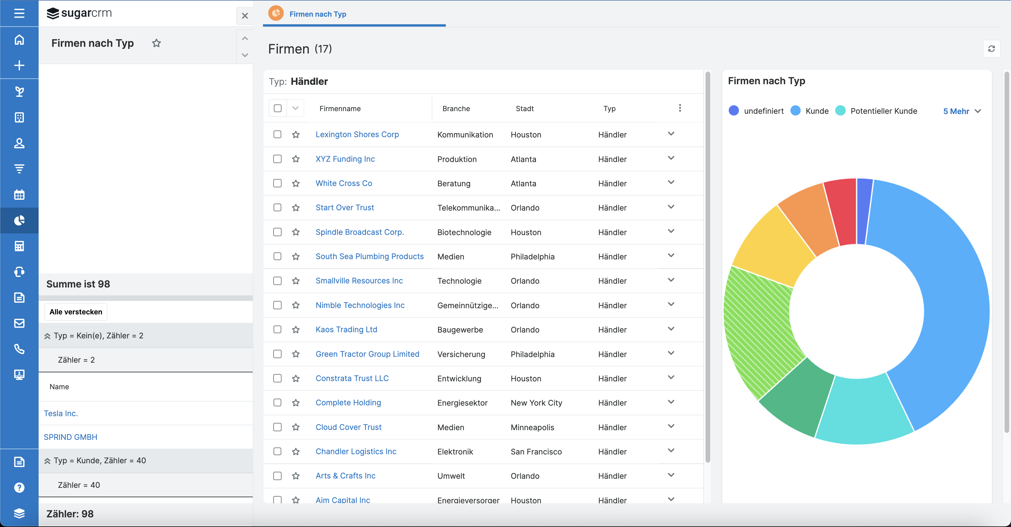
Task: Click the Emails envelope sidebar icon
Action: 19,323
